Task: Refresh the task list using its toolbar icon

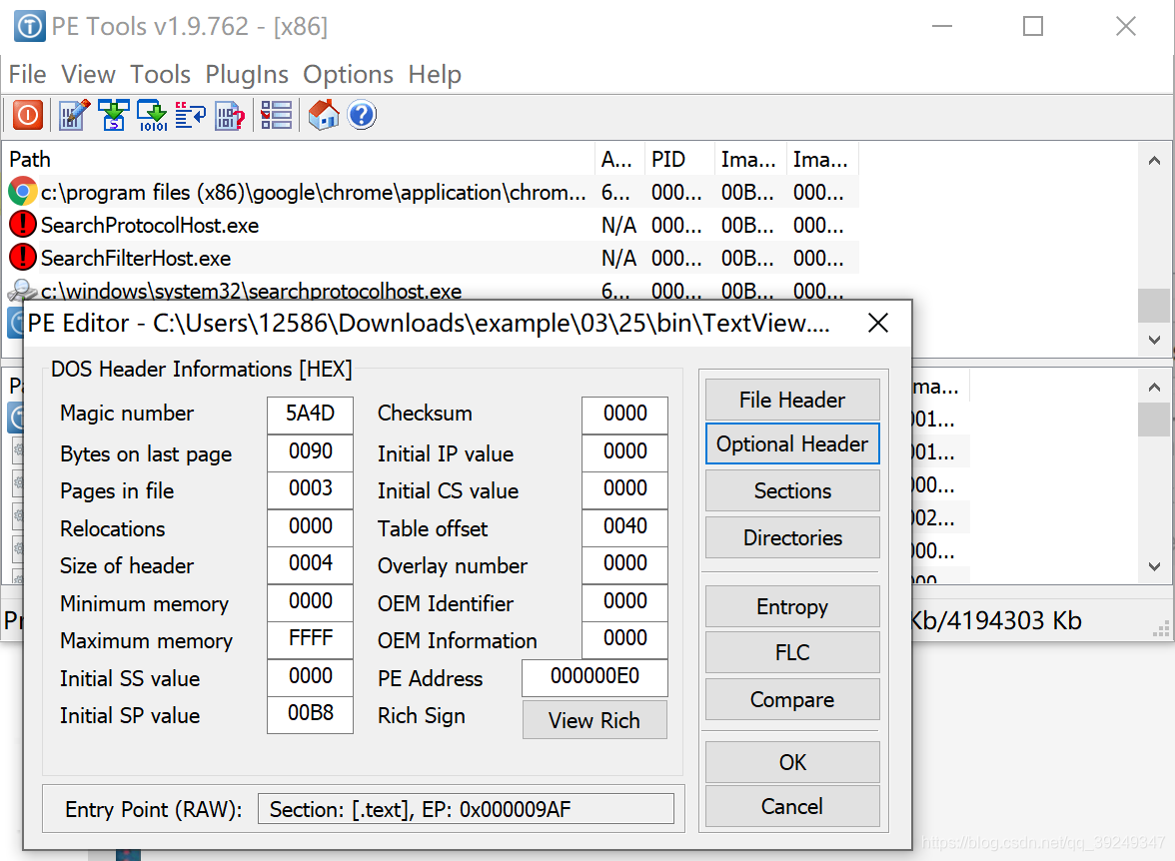Action: pos(189,115)
